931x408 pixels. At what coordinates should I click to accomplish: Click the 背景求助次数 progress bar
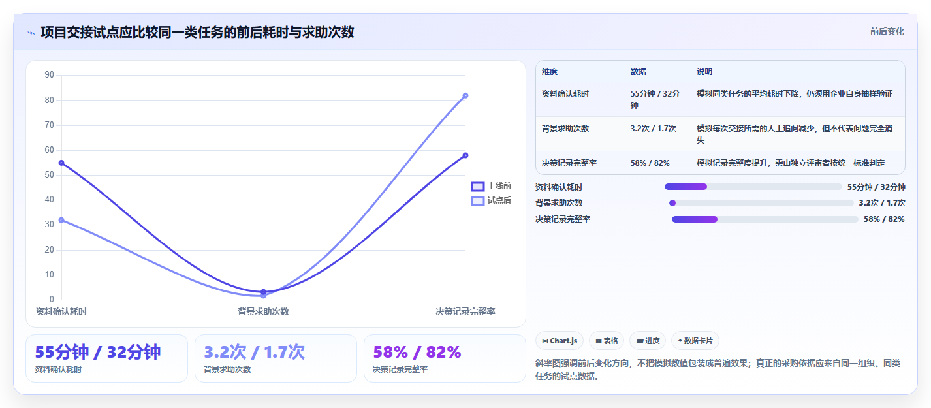point(761,203)
